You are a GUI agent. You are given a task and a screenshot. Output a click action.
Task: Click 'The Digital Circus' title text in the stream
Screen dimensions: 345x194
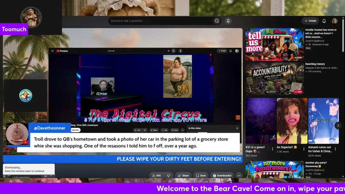click(144, 114)
